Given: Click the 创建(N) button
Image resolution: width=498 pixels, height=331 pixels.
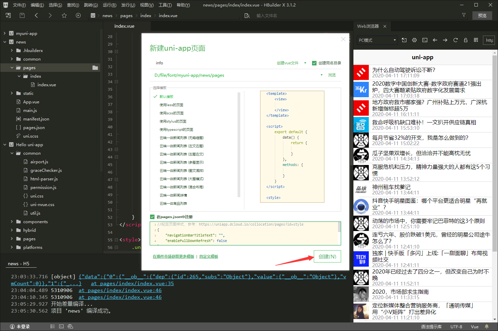Looking at the screenshot, I should pos(327,256).
